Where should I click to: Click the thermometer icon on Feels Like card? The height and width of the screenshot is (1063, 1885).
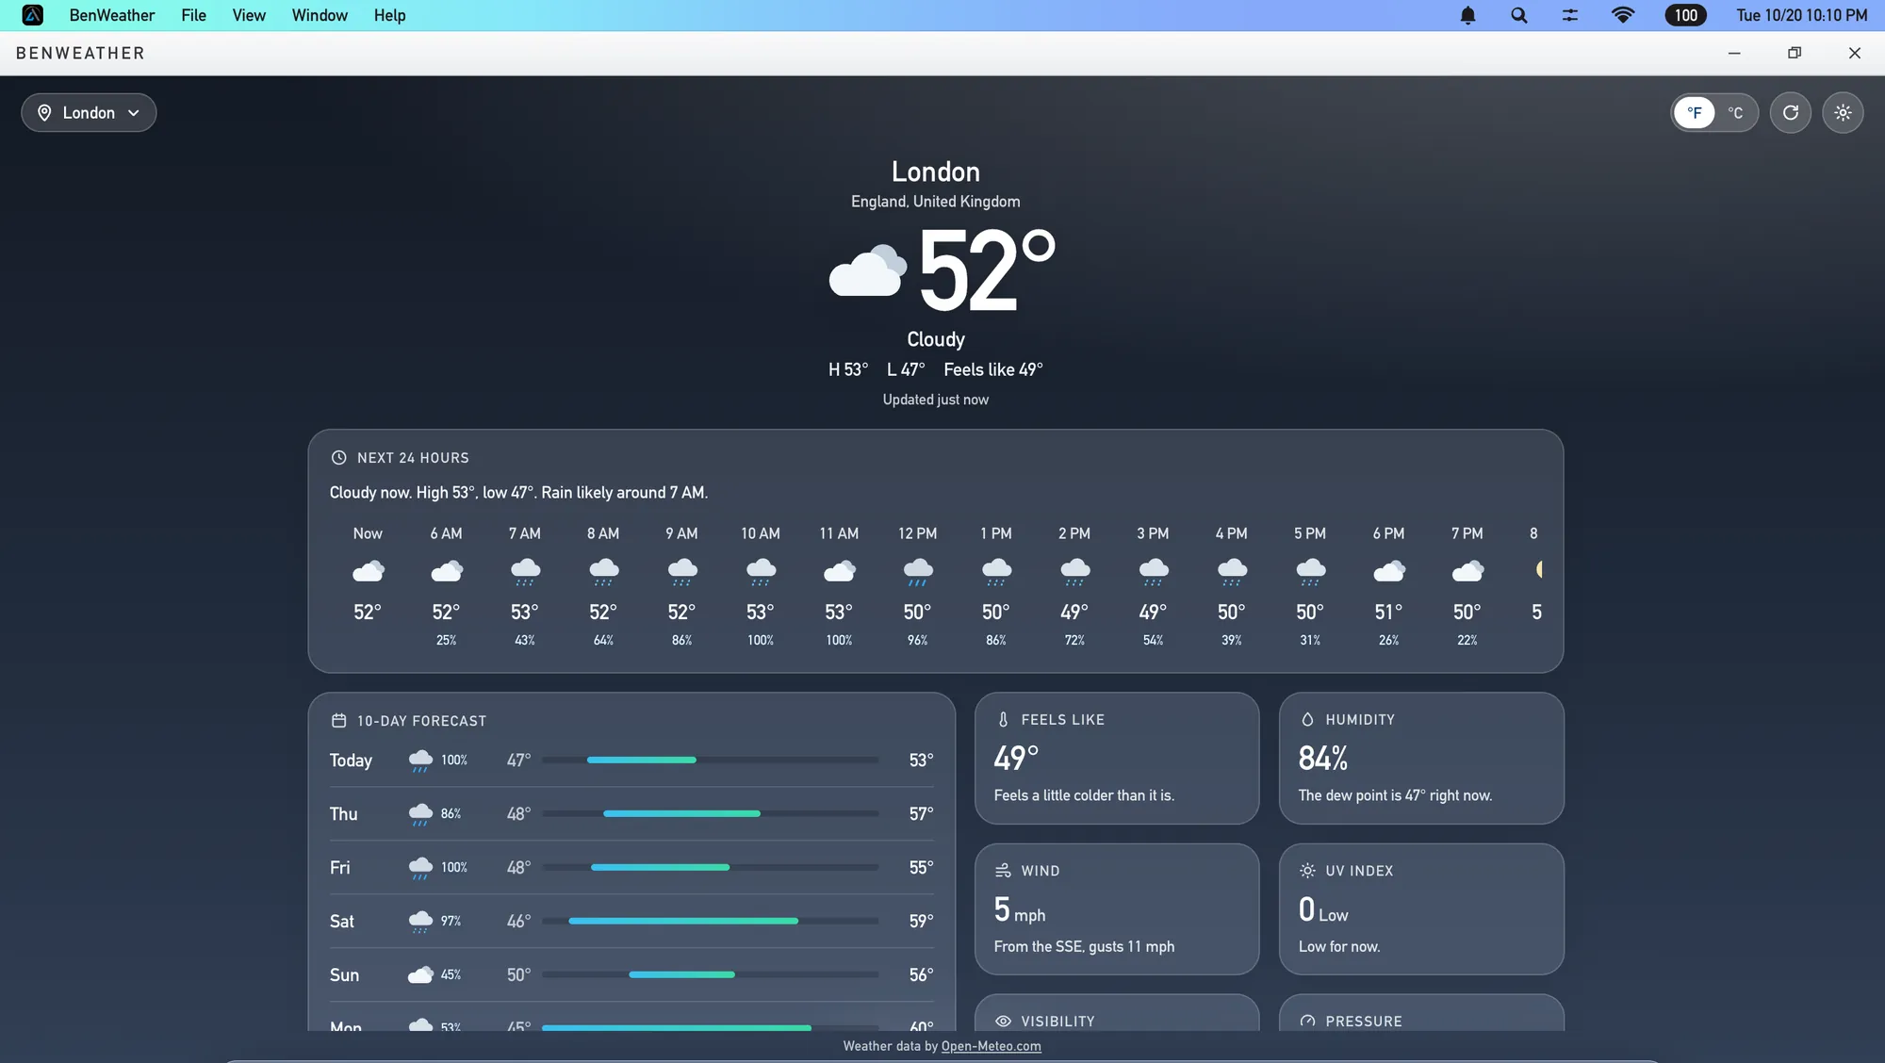1003,720
